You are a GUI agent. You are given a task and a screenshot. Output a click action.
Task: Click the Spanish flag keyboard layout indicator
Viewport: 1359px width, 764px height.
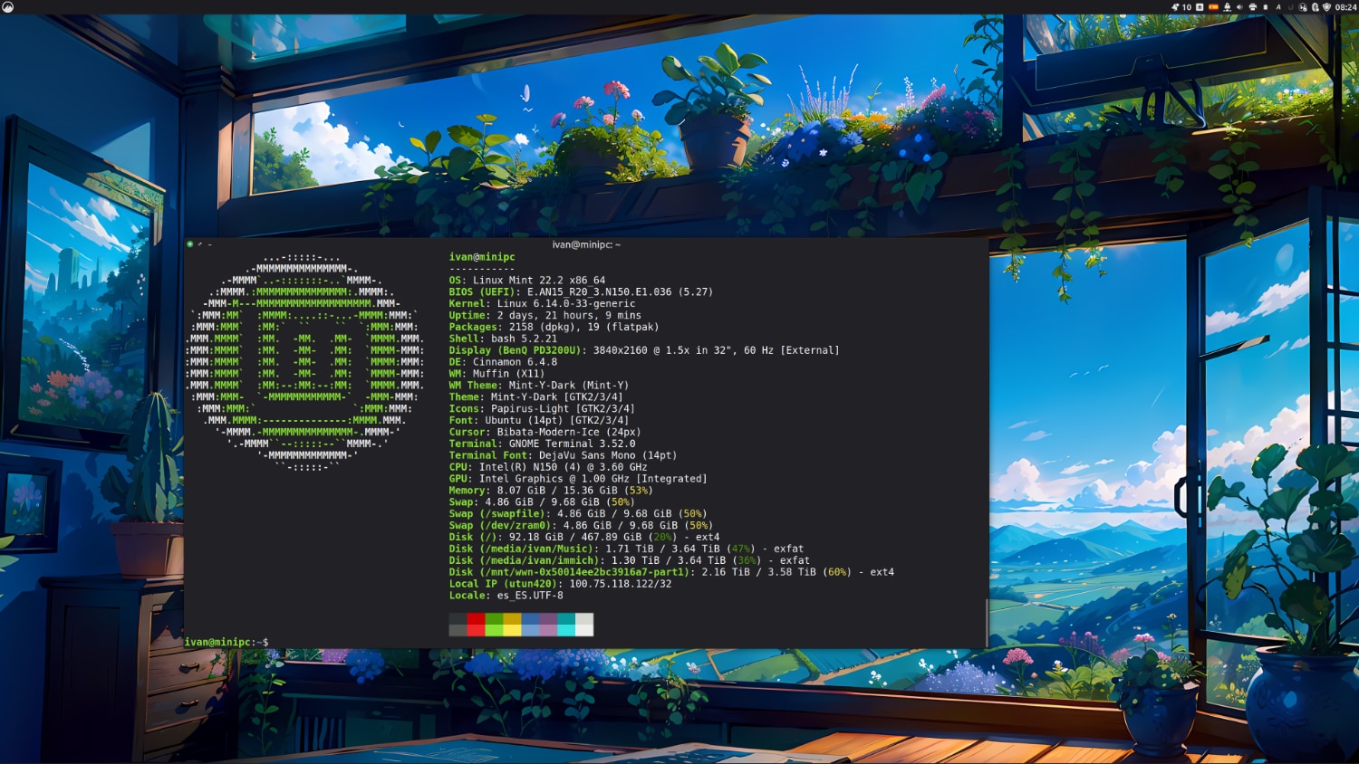tap(1213, 7)
